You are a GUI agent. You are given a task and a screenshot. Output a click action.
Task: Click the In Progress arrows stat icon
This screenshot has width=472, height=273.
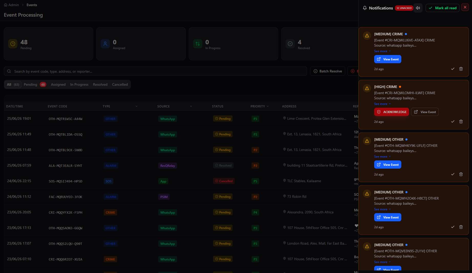198,44
